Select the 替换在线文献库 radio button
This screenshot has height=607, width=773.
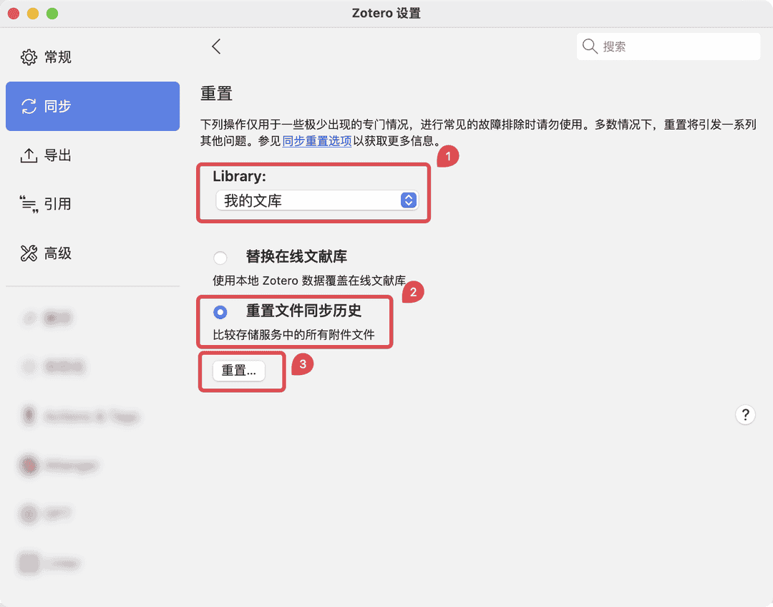coord(220,258)
